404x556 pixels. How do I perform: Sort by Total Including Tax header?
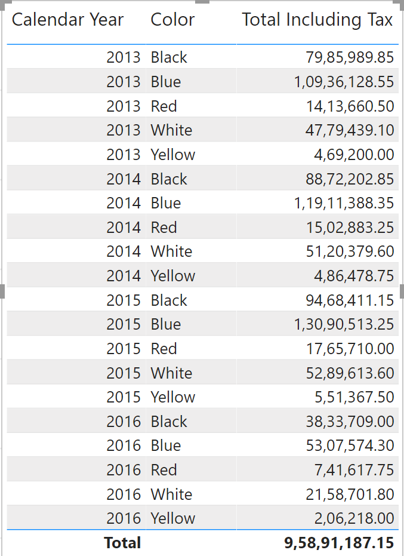(x=317, y=20)
